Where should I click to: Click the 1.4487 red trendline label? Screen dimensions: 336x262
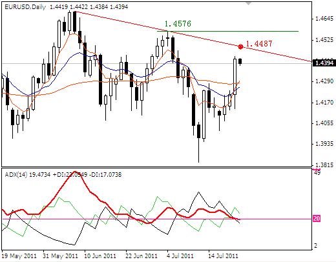[259, 44]
